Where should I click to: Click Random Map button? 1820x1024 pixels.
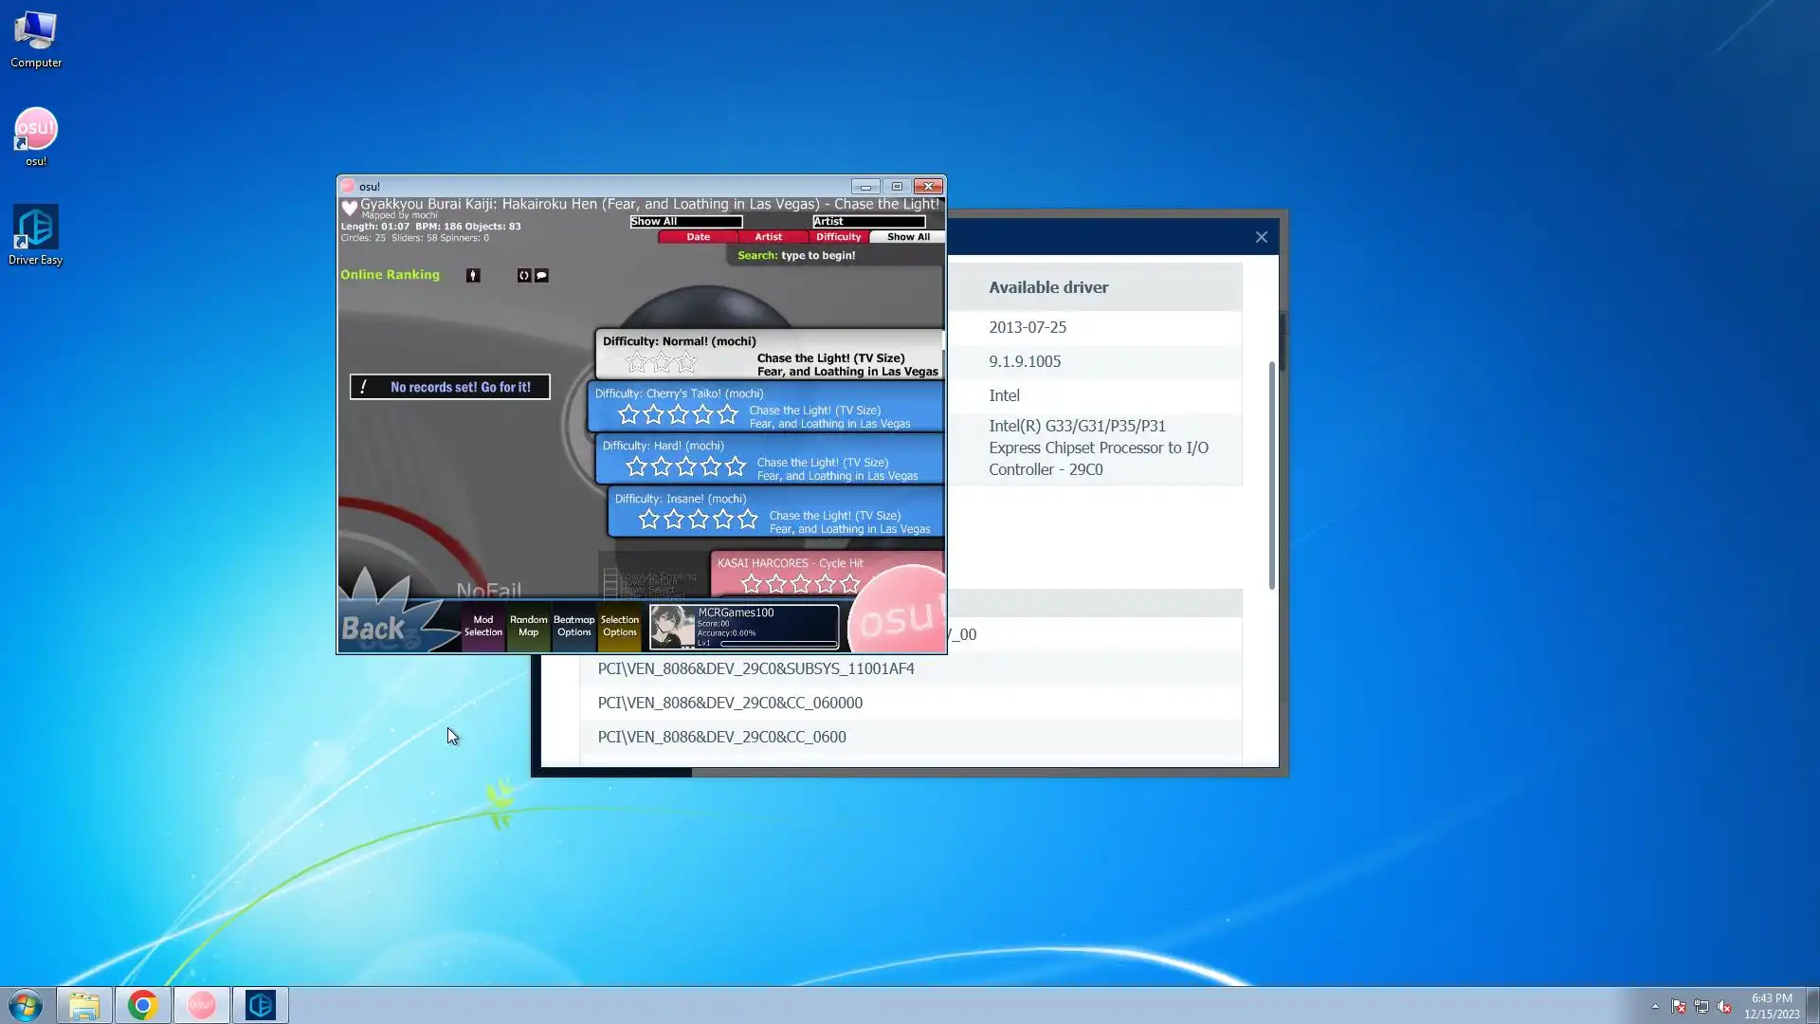(x=528, y=626)
